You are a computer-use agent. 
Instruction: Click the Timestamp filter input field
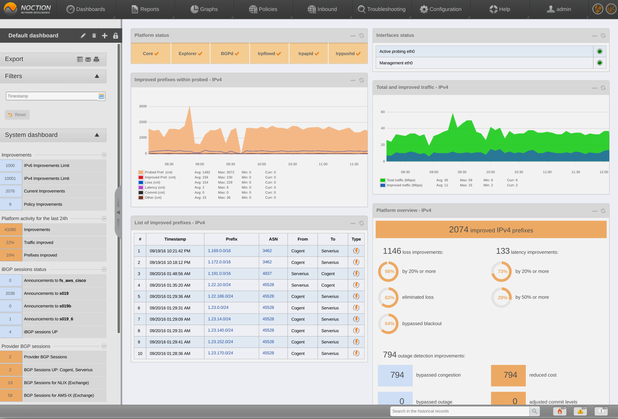(x=52, y=96)
